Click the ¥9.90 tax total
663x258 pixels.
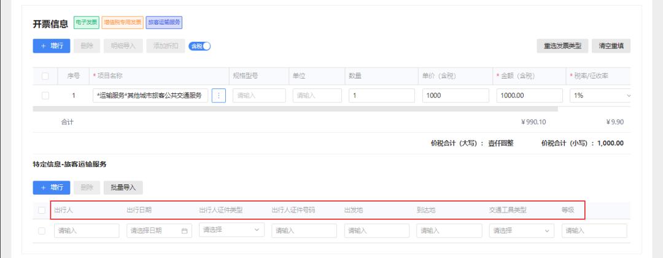pyautogui.click(x=615, y=122)
